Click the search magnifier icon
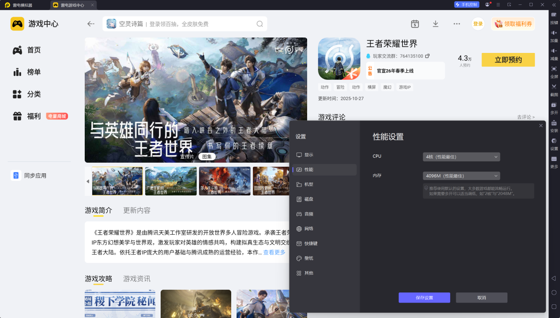 [x=260, y=24]
